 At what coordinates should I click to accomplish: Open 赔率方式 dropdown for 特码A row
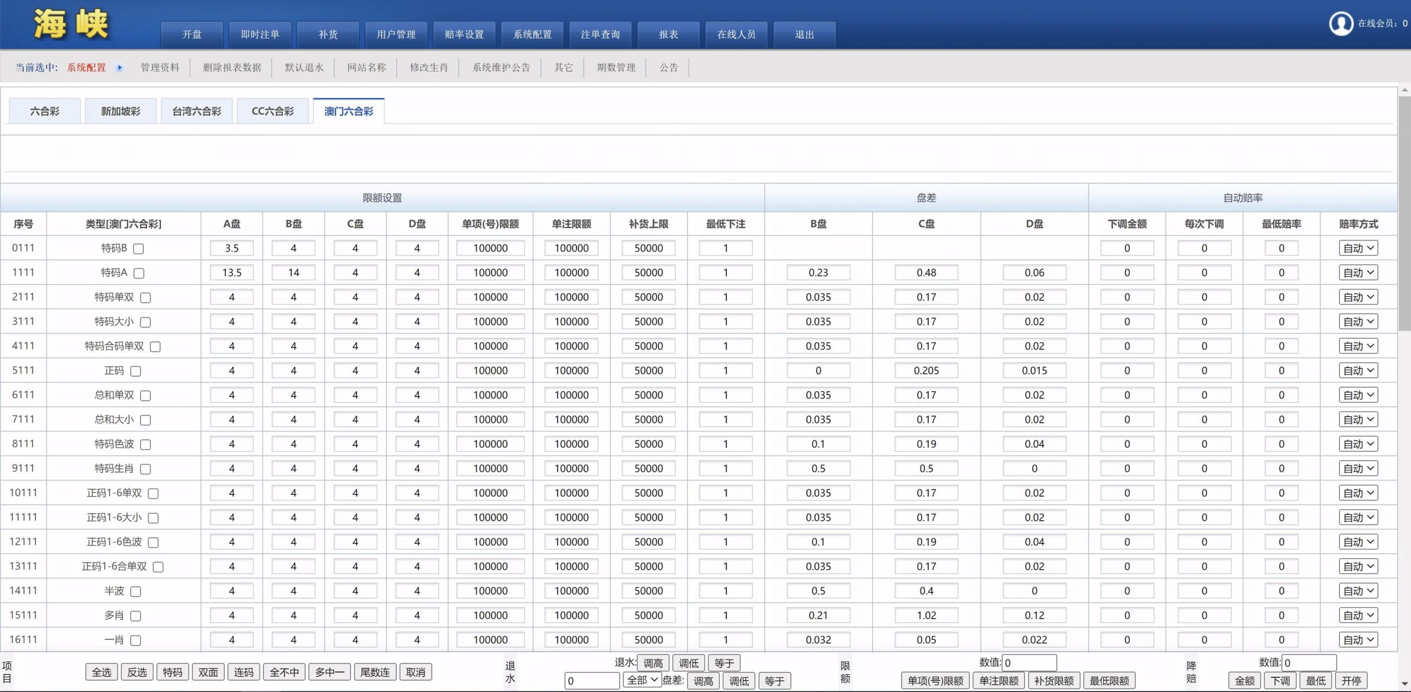1358,273
